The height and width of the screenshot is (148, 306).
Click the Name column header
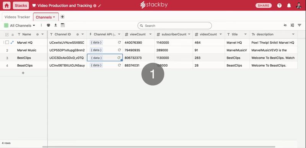click(x=27, y=34)
